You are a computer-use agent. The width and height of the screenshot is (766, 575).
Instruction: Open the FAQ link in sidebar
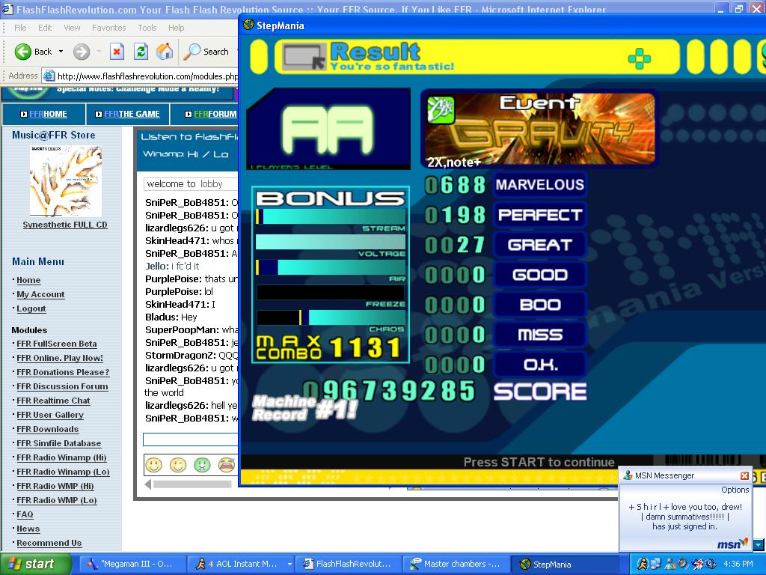(x=25, y=514)
